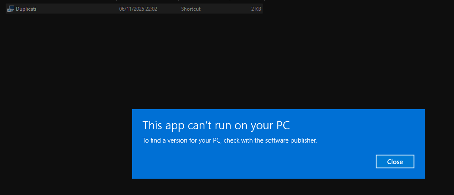Click the software publisher message text
The image size is (454, 195).
(229, 140)
